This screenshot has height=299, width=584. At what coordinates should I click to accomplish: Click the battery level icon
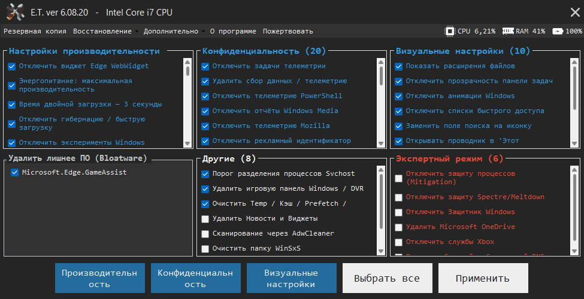pyautogui.click(x=558, y=31)
